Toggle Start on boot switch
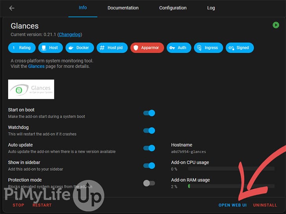 click(x=149, y=113)
